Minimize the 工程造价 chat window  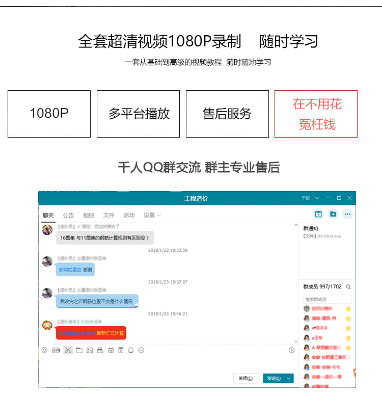click(x=328, y=198)
